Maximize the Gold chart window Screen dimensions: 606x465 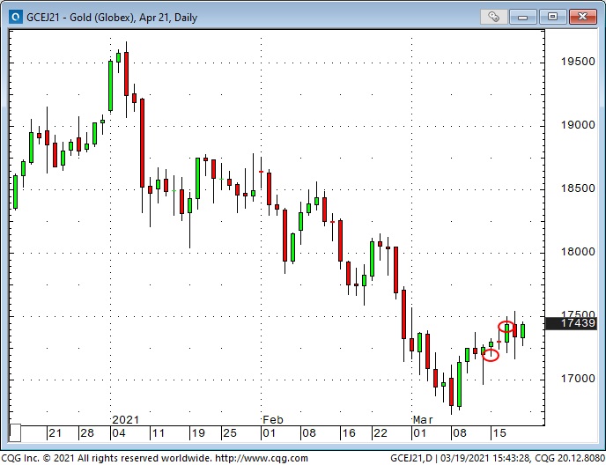tap(552, 17)
